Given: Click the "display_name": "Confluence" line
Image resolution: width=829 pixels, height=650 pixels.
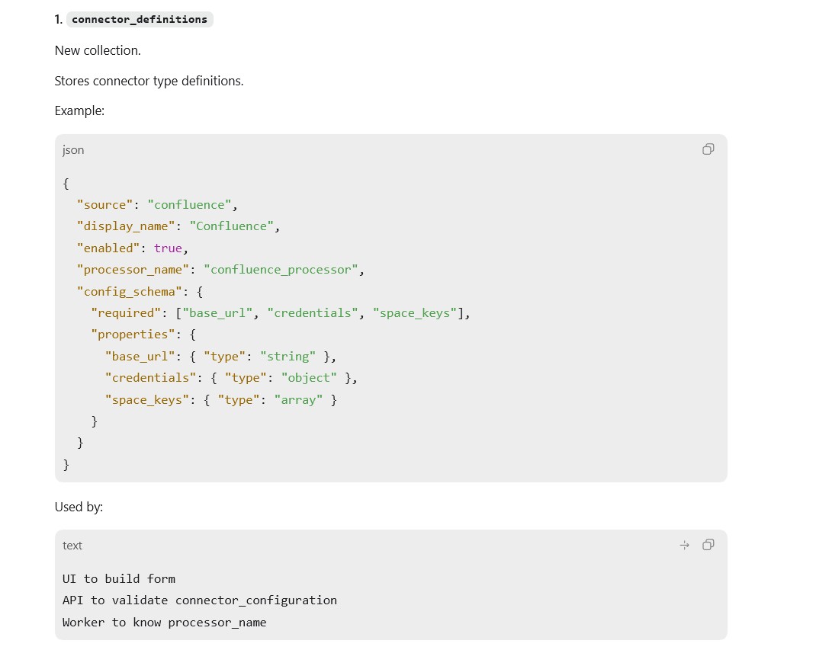Looking at the screenshot, I should pos(178,226).
